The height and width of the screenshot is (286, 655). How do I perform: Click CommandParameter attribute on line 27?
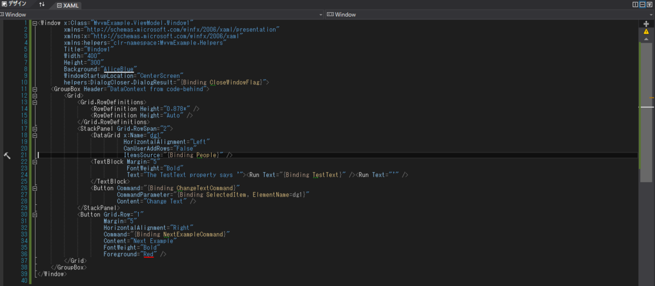pos(214,195)
